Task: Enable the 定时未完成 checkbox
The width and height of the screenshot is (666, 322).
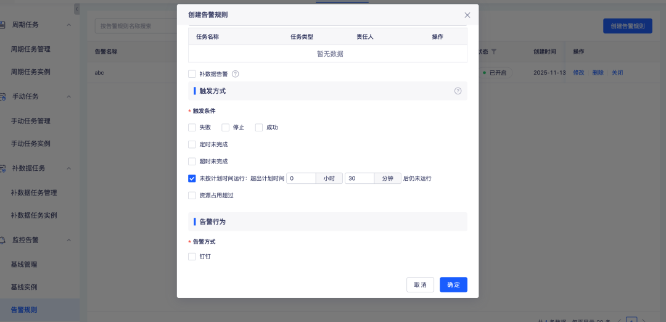Action: (x=192, y=144)
